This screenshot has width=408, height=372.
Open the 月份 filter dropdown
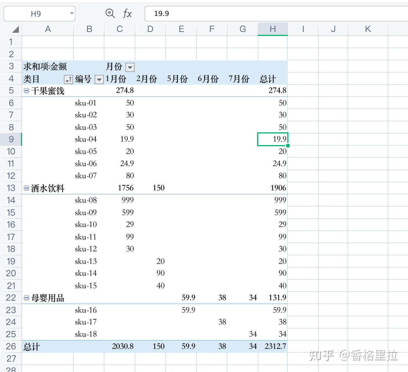(130, 67)
